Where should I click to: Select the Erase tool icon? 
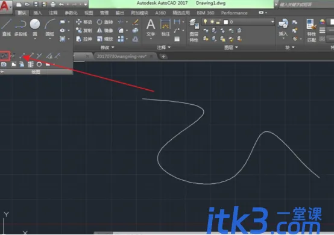point(136,22)
